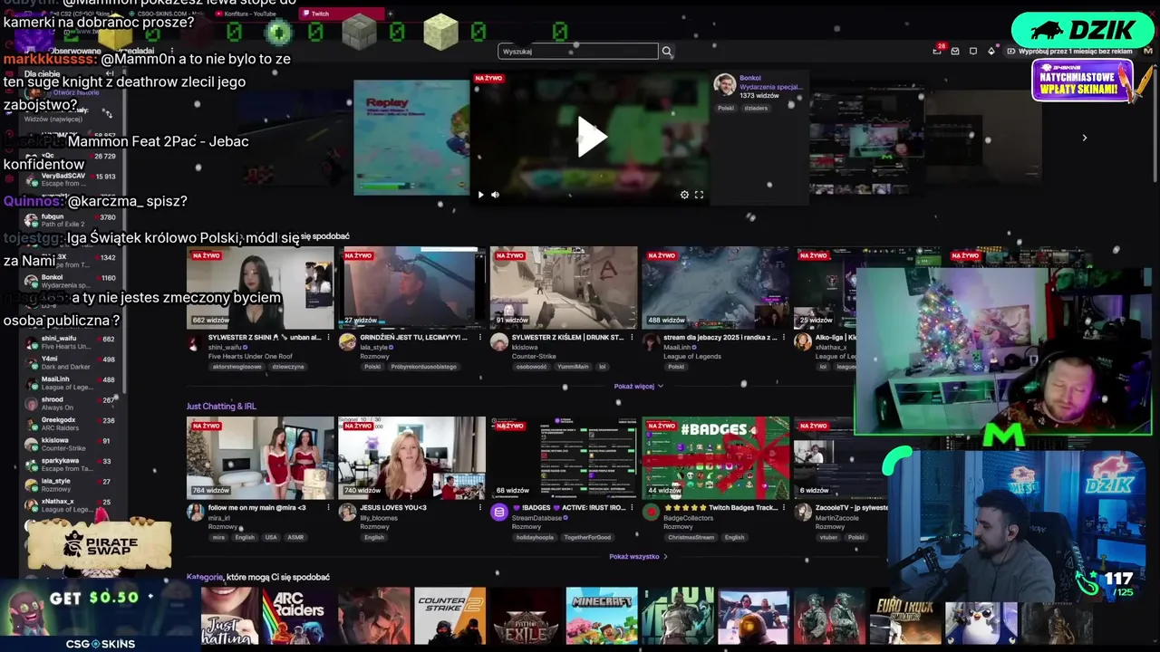Open xNathax_x channel in sidebar
Image resolution: width=1160 pixels, height=652 pixels.
pyautogui.click(x=72, y=505)
